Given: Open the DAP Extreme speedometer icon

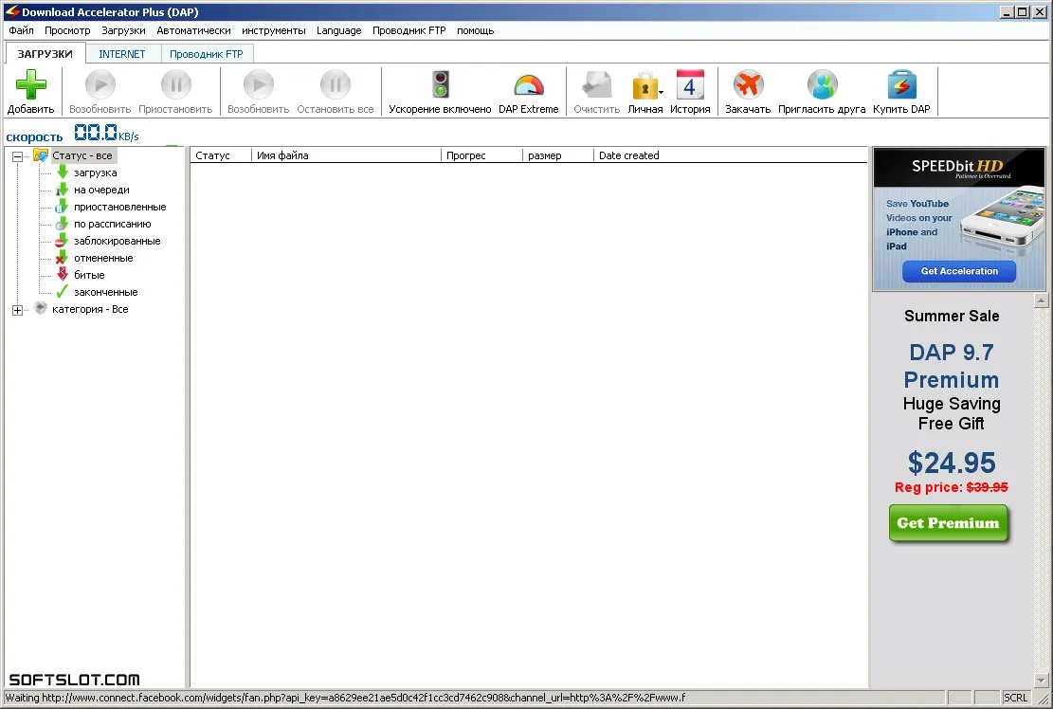Looking at the screenshot, I should coord(529,85).
